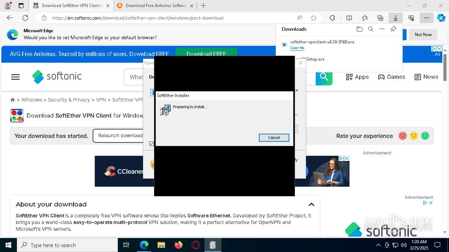Open more options in Downloads panel
Image resolution: width=449 pixels, height=252 pixels.
click(x=382, y=29)
